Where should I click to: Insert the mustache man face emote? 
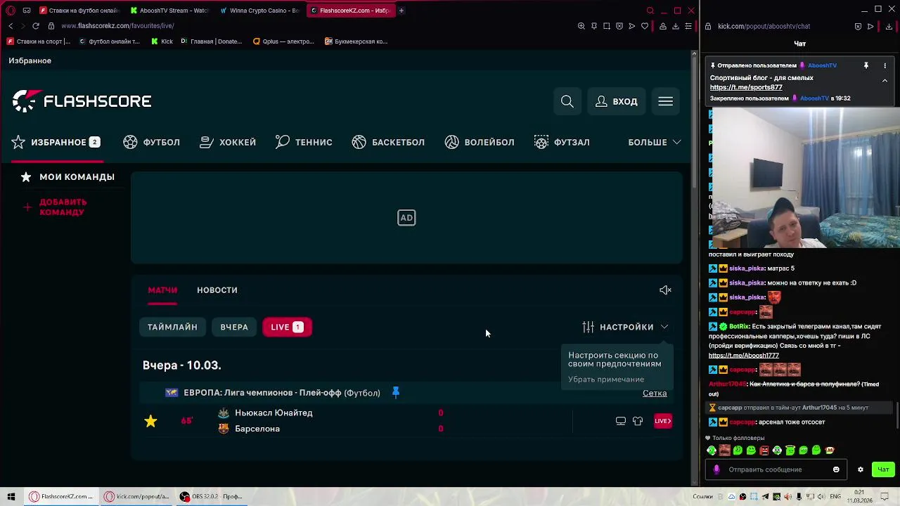725,450
